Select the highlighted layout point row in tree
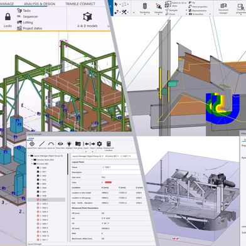Image resolution: width=246 pixels, height=246 pixels. click(46, 200)
